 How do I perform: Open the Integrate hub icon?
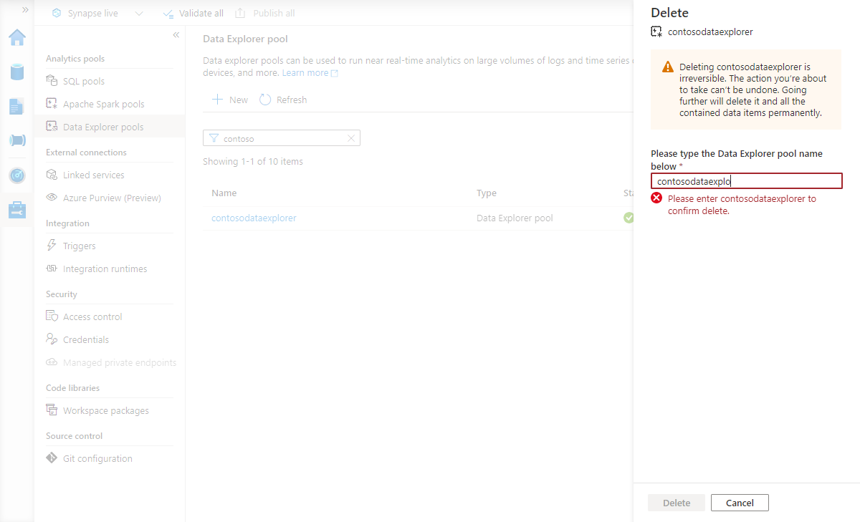(16, 140)
